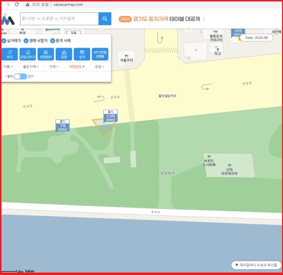Switch the 총액/단가 toggle
The width and height of the screenshot is (283, 275).
tap(20, 76)
